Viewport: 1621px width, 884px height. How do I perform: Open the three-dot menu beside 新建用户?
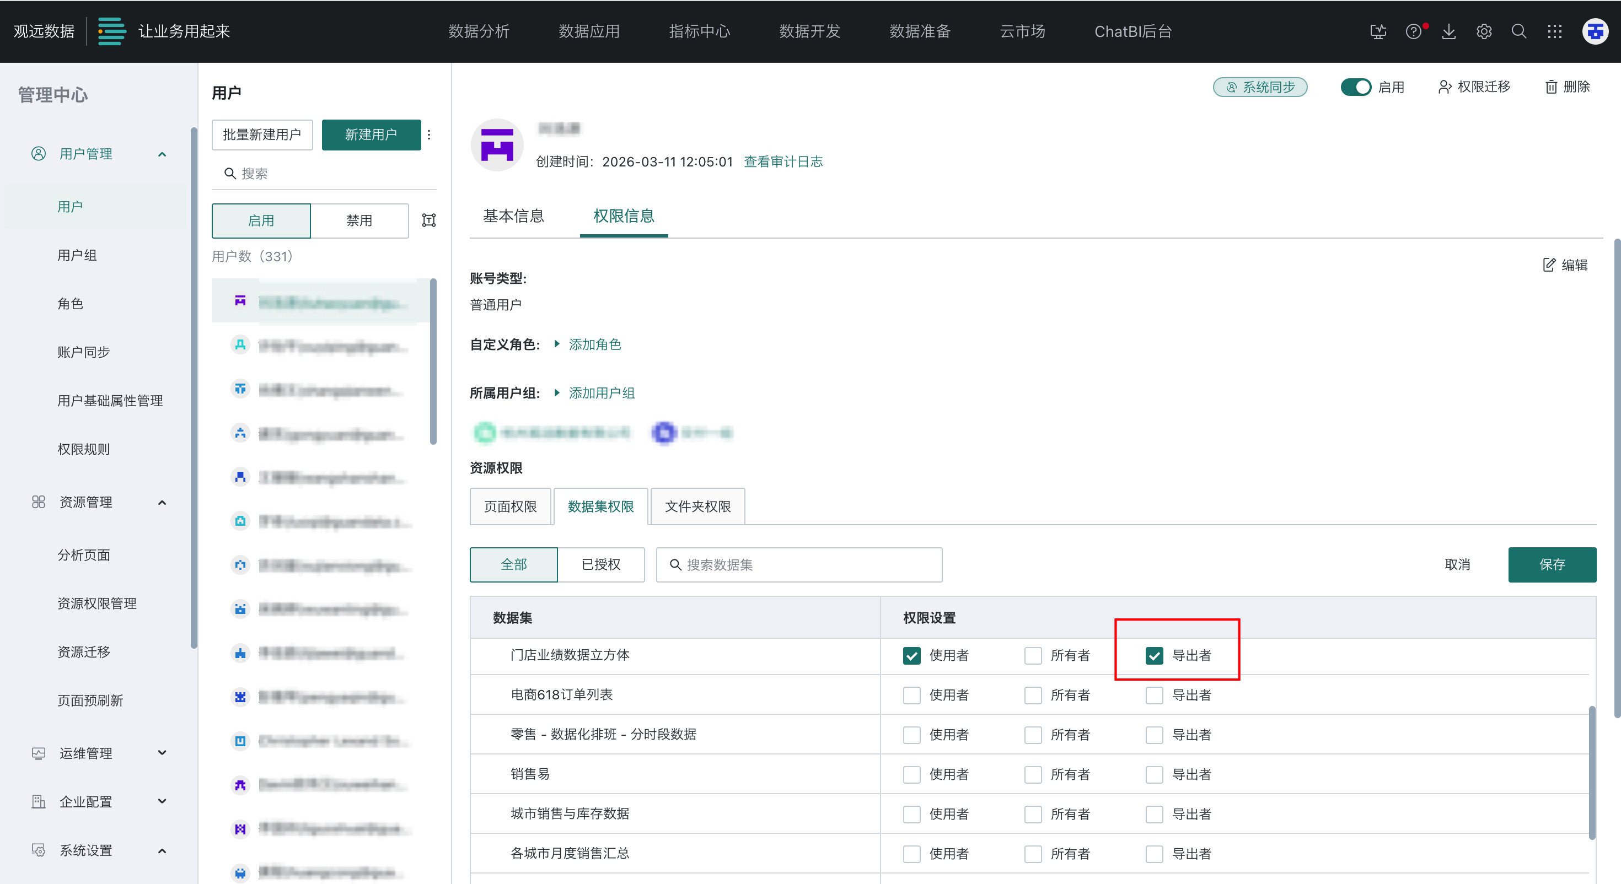coord(429,134)
